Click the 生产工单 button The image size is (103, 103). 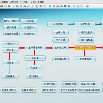tap(60, 40)
